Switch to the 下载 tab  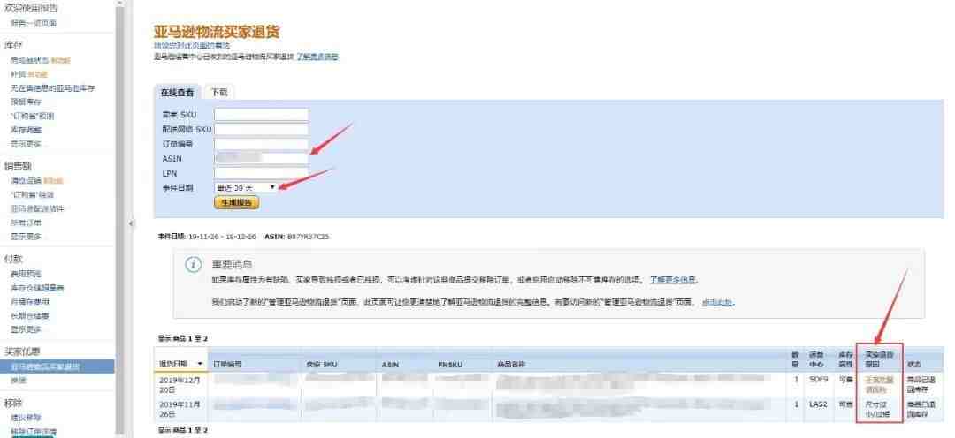(218, 92)
